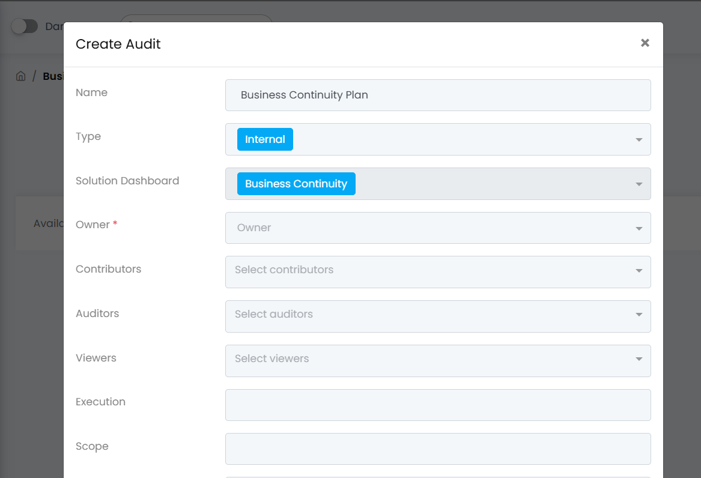
Task: Toggle the Dark mode switch
Action: tap(25, 26)
